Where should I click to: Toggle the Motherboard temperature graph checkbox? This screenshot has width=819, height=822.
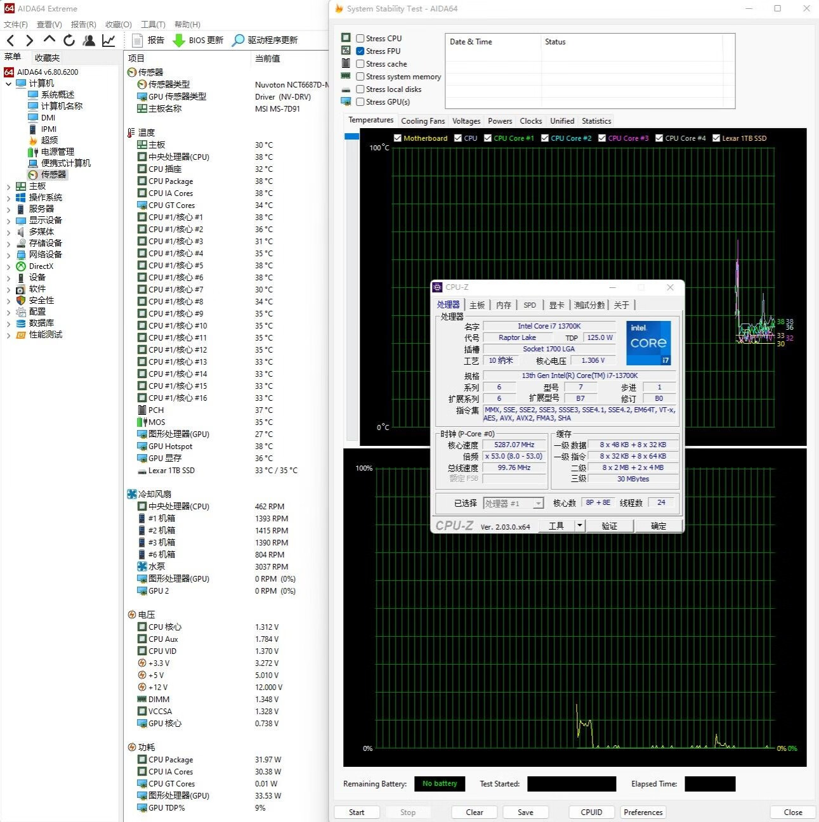[398, 138]
